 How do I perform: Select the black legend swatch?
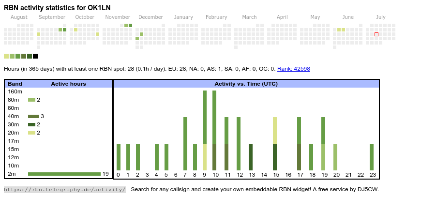(x=35, y=56)
